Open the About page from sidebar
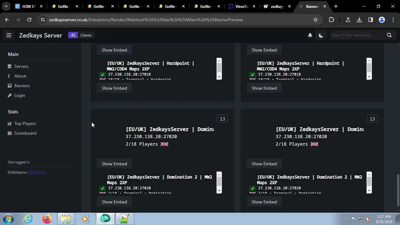The height and width of the screenshot is (225, 400). click(20, 76)
